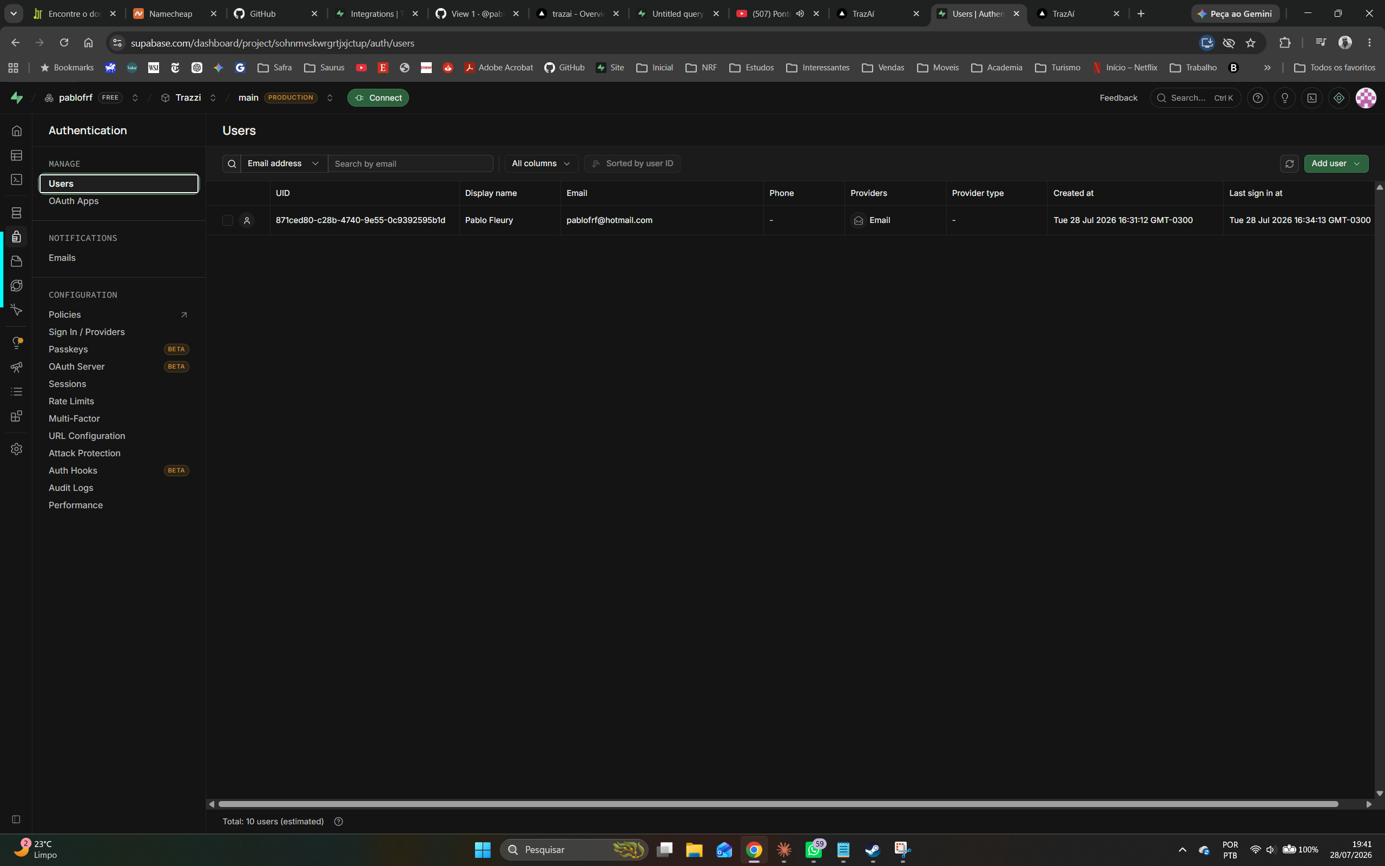Open SQL Editor icon in sidebar
The width and height of the screenshot is (1385, 866).
[x=17, y=179]
